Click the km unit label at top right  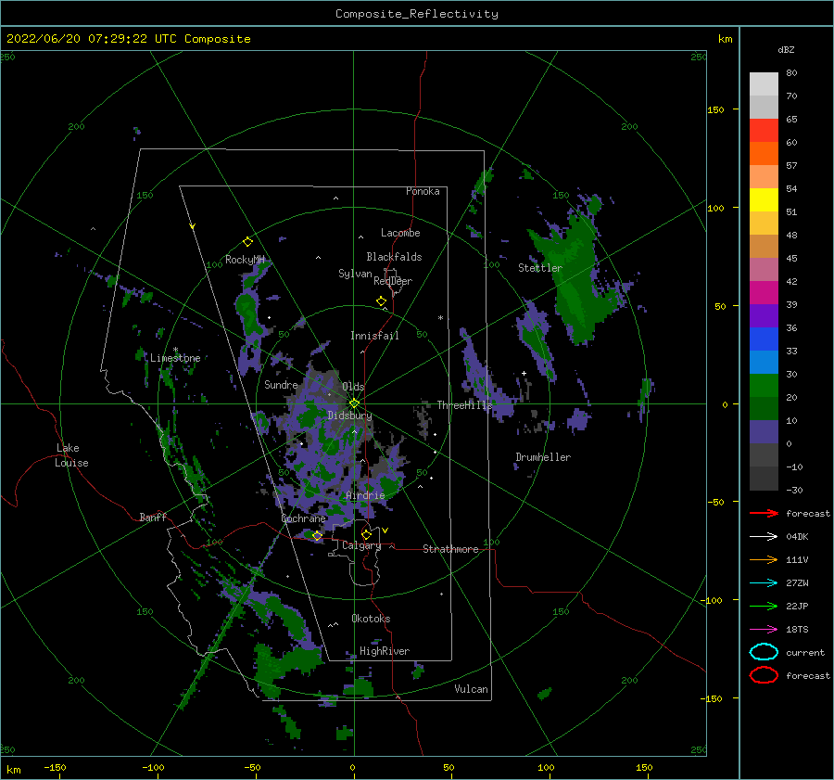click(725, 39)
